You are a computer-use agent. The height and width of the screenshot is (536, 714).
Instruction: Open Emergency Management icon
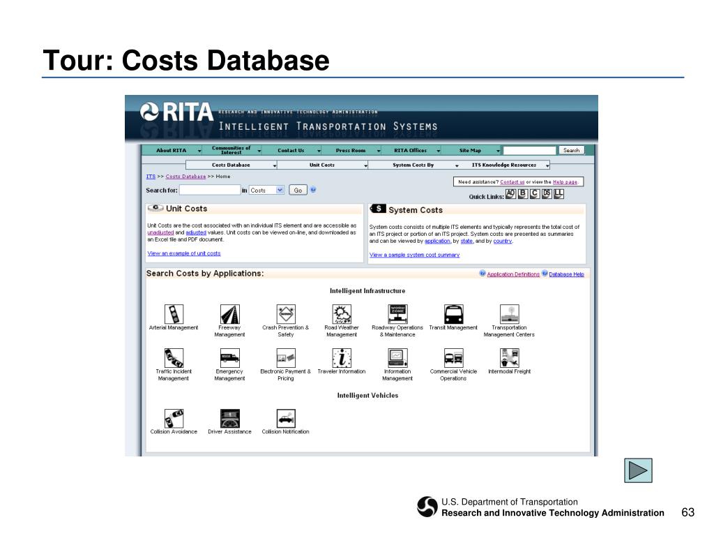click(229, 358)
